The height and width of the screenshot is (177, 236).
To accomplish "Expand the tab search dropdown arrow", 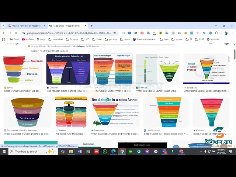I will point(3,25).
